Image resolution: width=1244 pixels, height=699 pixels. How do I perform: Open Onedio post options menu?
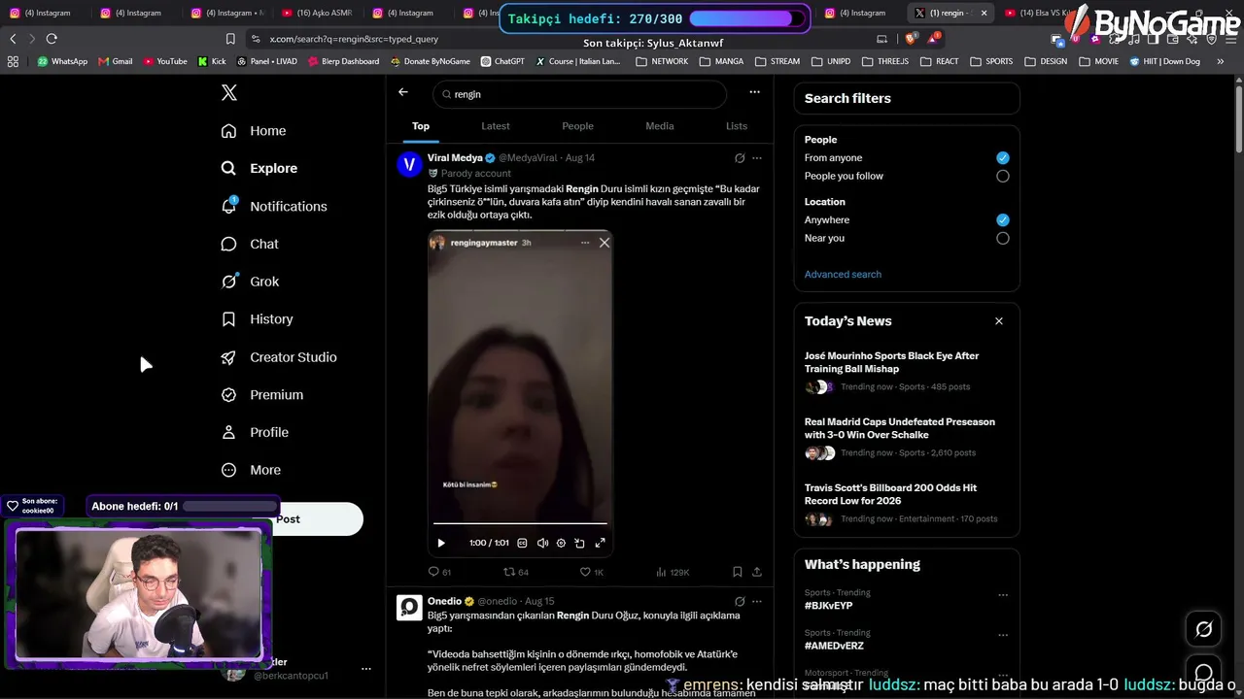point(757,602)
